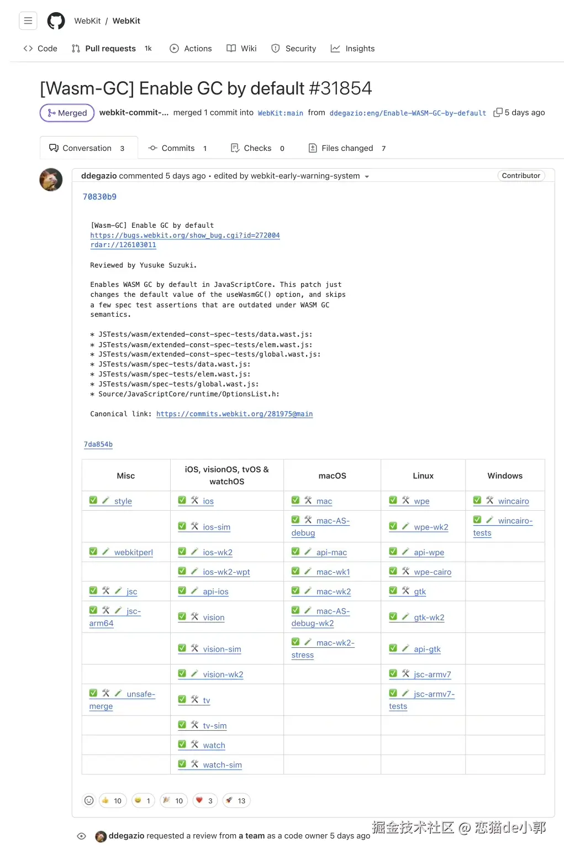Switch to the Files changed tab

coord(347,148)
